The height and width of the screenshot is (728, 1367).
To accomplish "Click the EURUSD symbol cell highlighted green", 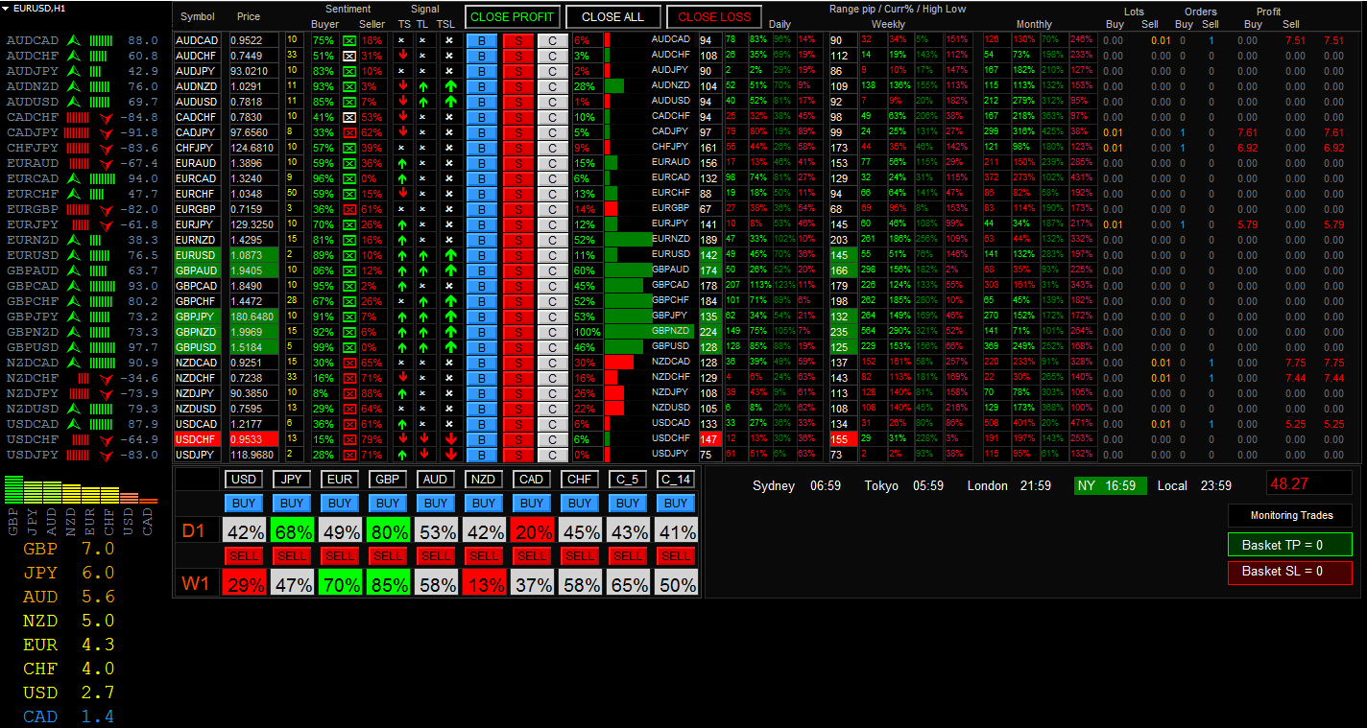I will [x=200, y=255].
